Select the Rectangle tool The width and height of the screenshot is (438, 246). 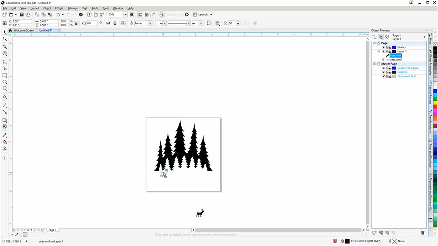tap(5, 75)
